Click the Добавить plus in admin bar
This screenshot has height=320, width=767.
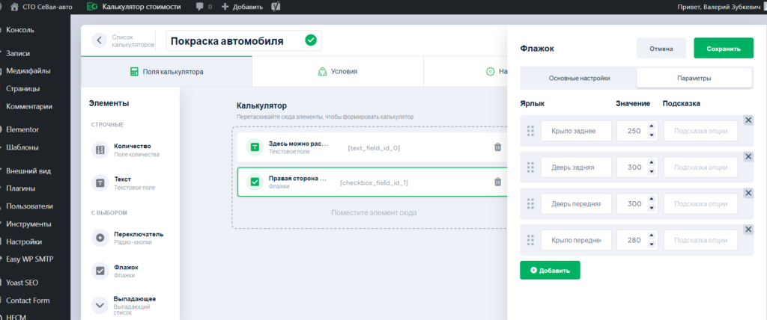(x=225, y=7)
